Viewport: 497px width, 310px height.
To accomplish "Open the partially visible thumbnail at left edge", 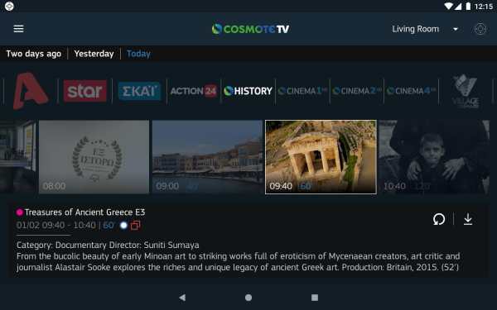I will (x=17, y=157).
